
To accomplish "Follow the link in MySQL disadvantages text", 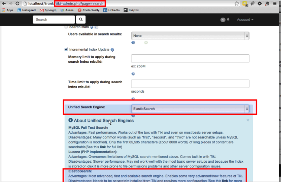I will click(103, 147).
